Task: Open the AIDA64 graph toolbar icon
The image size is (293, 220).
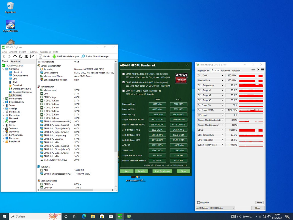Action: click(x=32, y=56)
